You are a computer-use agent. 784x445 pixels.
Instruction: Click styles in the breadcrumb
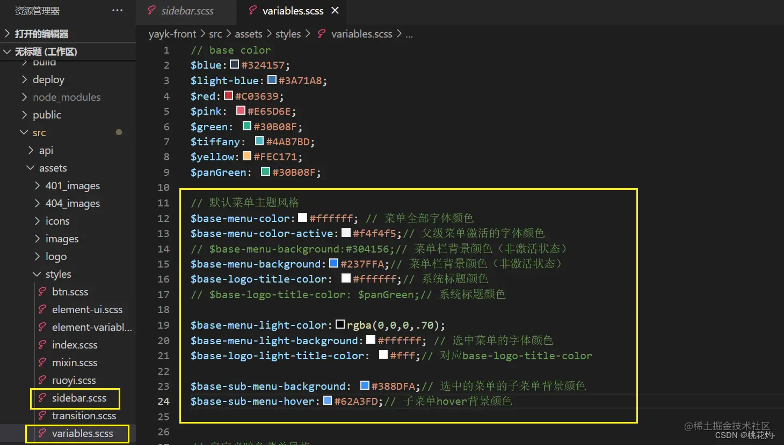[288, 34]
